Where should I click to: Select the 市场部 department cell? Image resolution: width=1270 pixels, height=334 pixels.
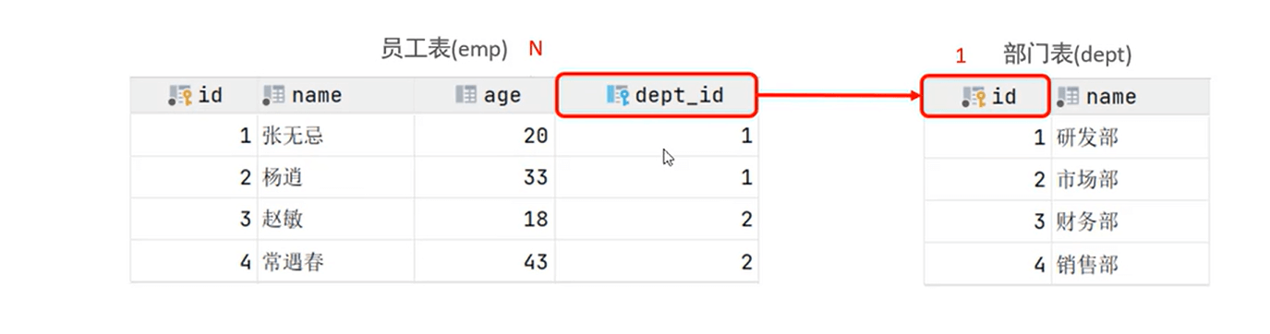coord(1131,179)
